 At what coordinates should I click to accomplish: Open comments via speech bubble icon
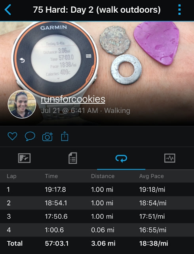click(x=30, y=136)
